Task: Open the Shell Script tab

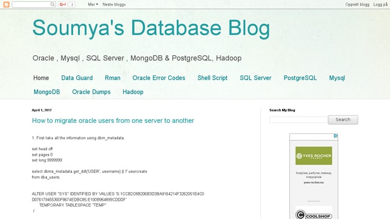Action: pos(213,78)
